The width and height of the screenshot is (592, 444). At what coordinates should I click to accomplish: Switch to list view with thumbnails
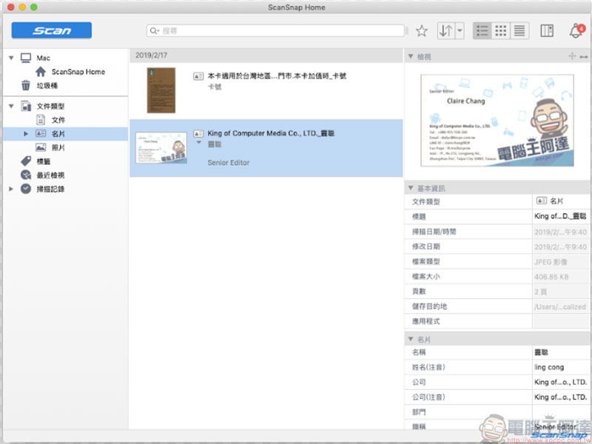pyautogui.click(x=482, y=30)
